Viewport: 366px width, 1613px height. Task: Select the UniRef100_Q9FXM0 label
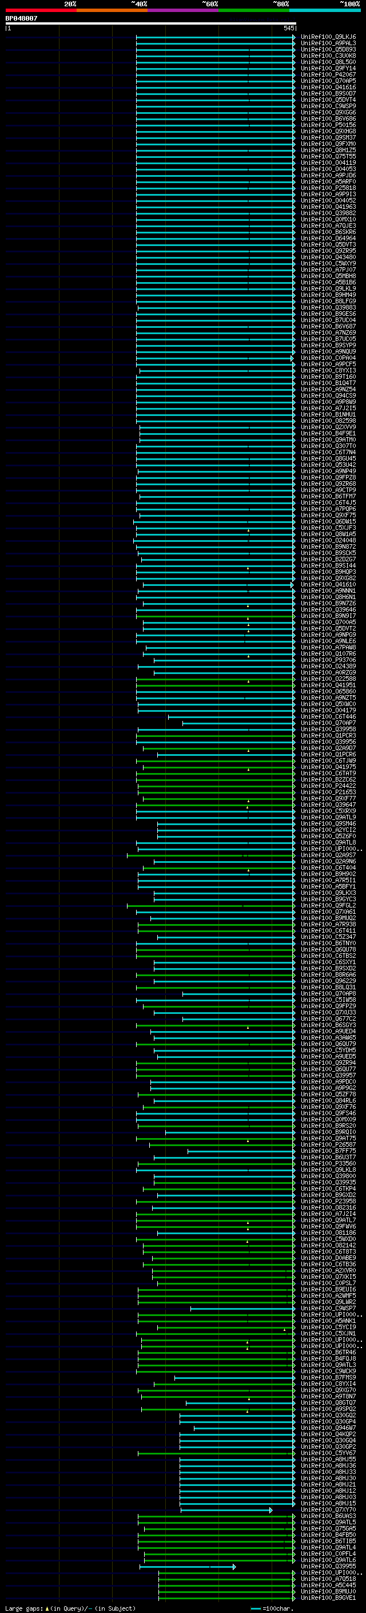[x=328, y=144]
